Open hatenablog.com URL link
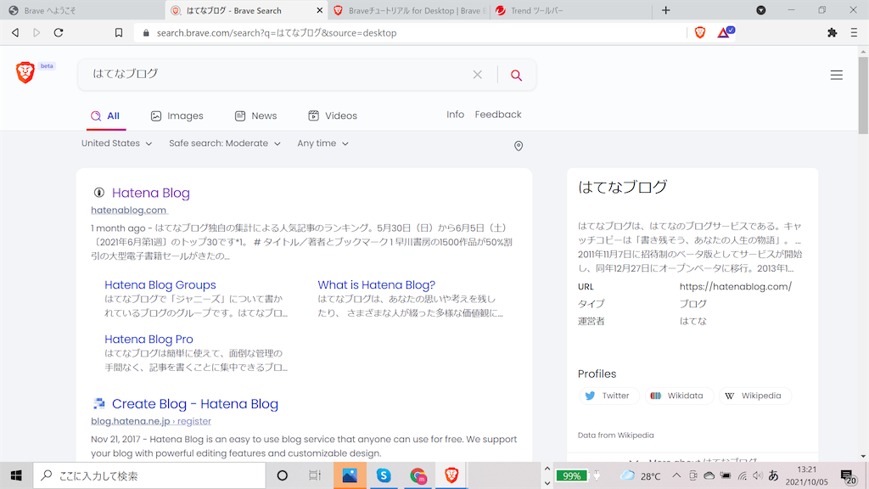Viewport: 869px width, 489px height. point(129,211)
